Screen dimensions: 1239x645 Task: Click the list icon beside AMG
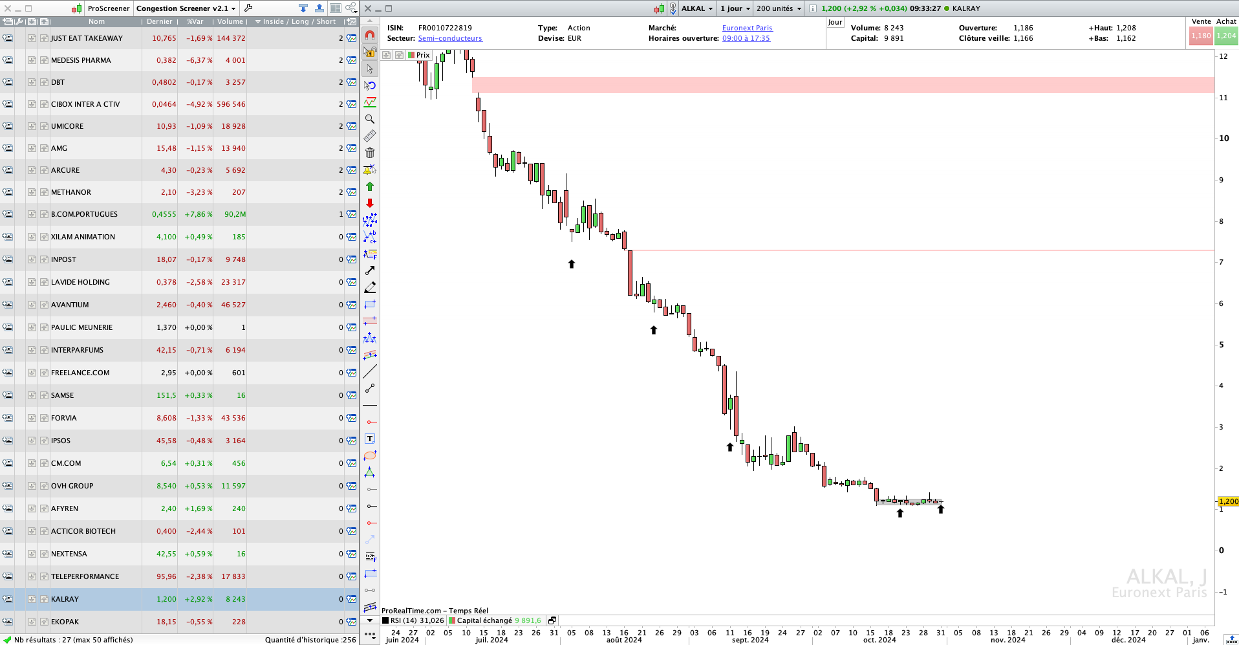tap(7, 148)
